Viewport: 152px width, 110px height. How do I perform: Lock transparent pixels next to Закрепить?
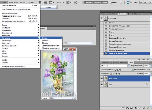pos(111,74)
